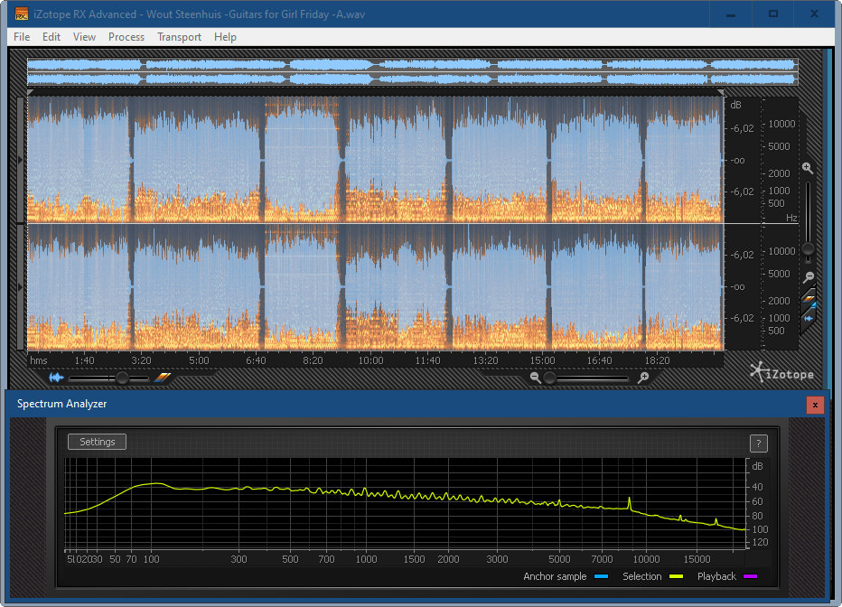
Task: Click the spectrogram icon under the vertical zoom
Action: [809, 297]
